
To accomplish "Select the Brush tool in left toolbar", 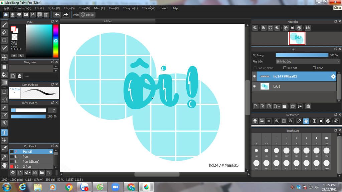I will coord(4,25).
